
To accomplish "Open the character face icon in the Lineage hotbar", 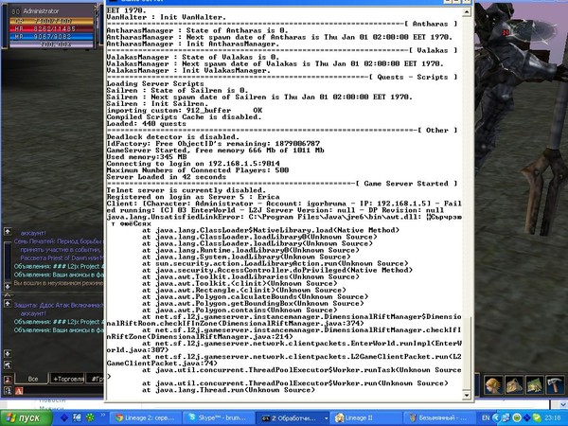I will pyautogui.click(x=493, y=385).
